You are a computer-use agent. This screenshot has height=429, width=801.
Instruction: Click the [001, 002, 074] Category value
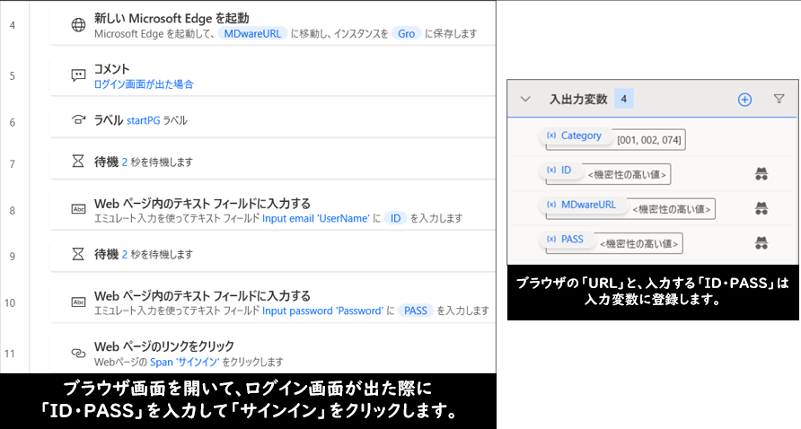tap(648, 140)
